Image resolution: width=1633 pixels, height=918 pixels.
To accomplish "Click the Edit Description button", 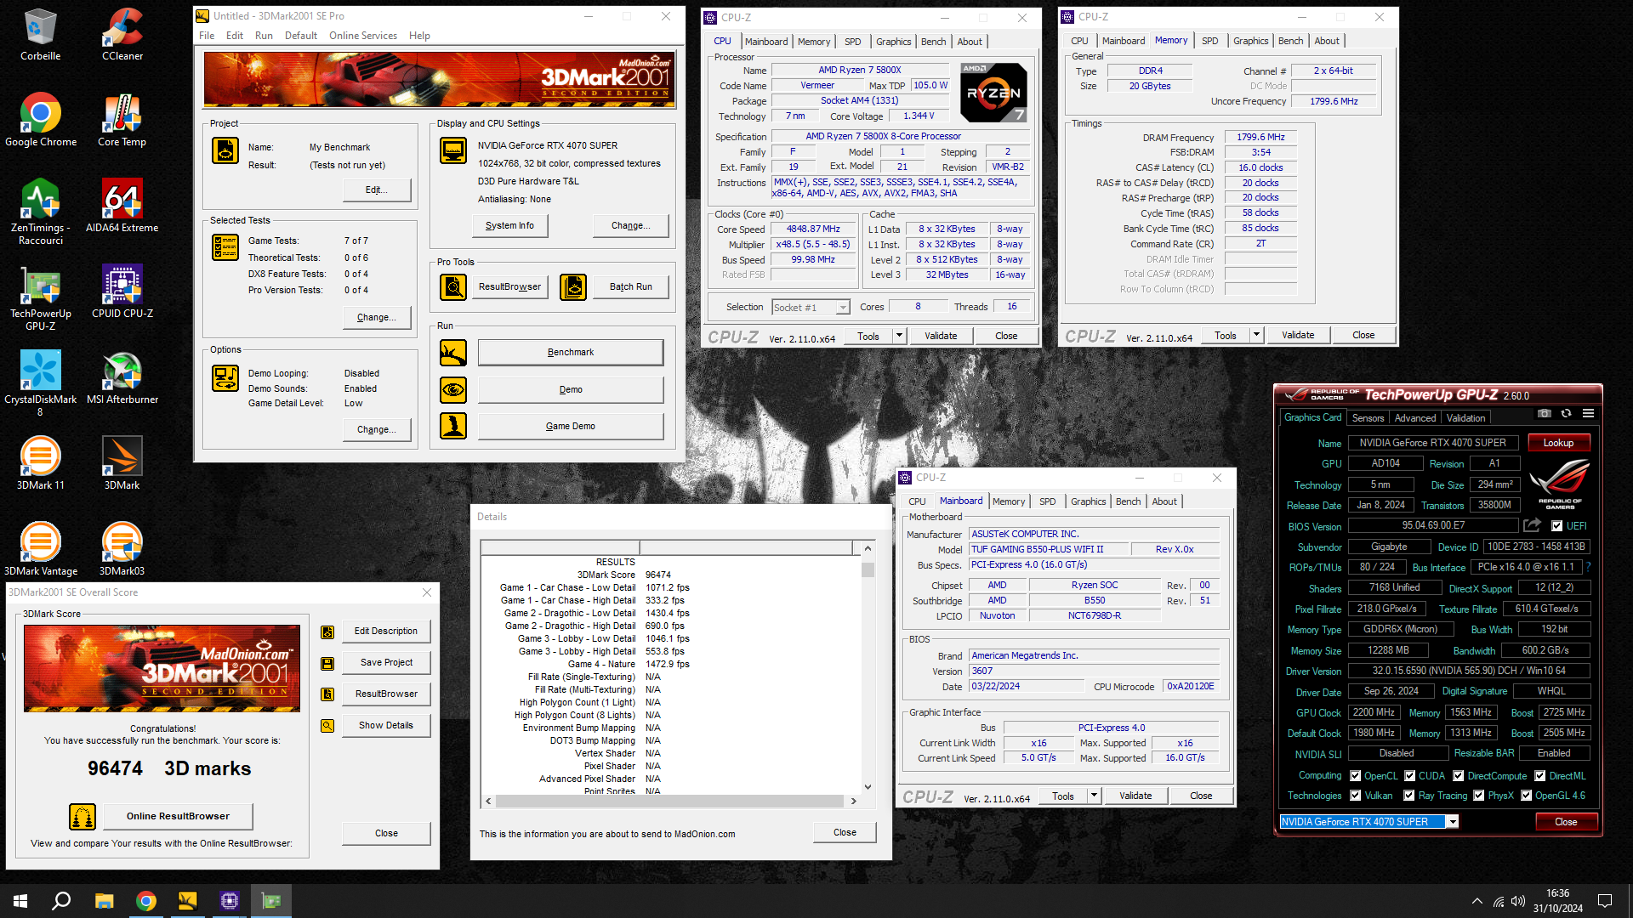I will 386,631.
